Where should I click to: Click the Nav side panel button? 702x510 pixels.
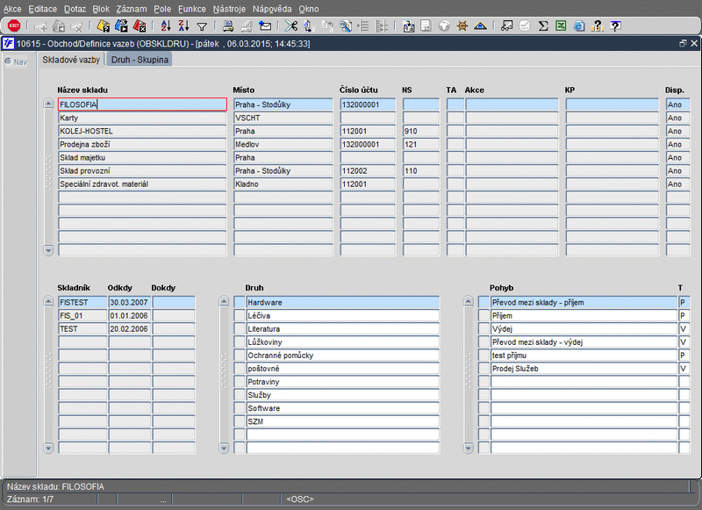(16, 61)
